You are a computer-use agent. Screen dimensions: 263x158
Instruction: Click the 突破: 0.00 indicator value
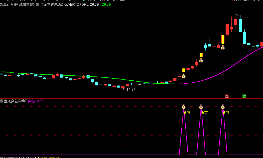click(x=36, y=101)
